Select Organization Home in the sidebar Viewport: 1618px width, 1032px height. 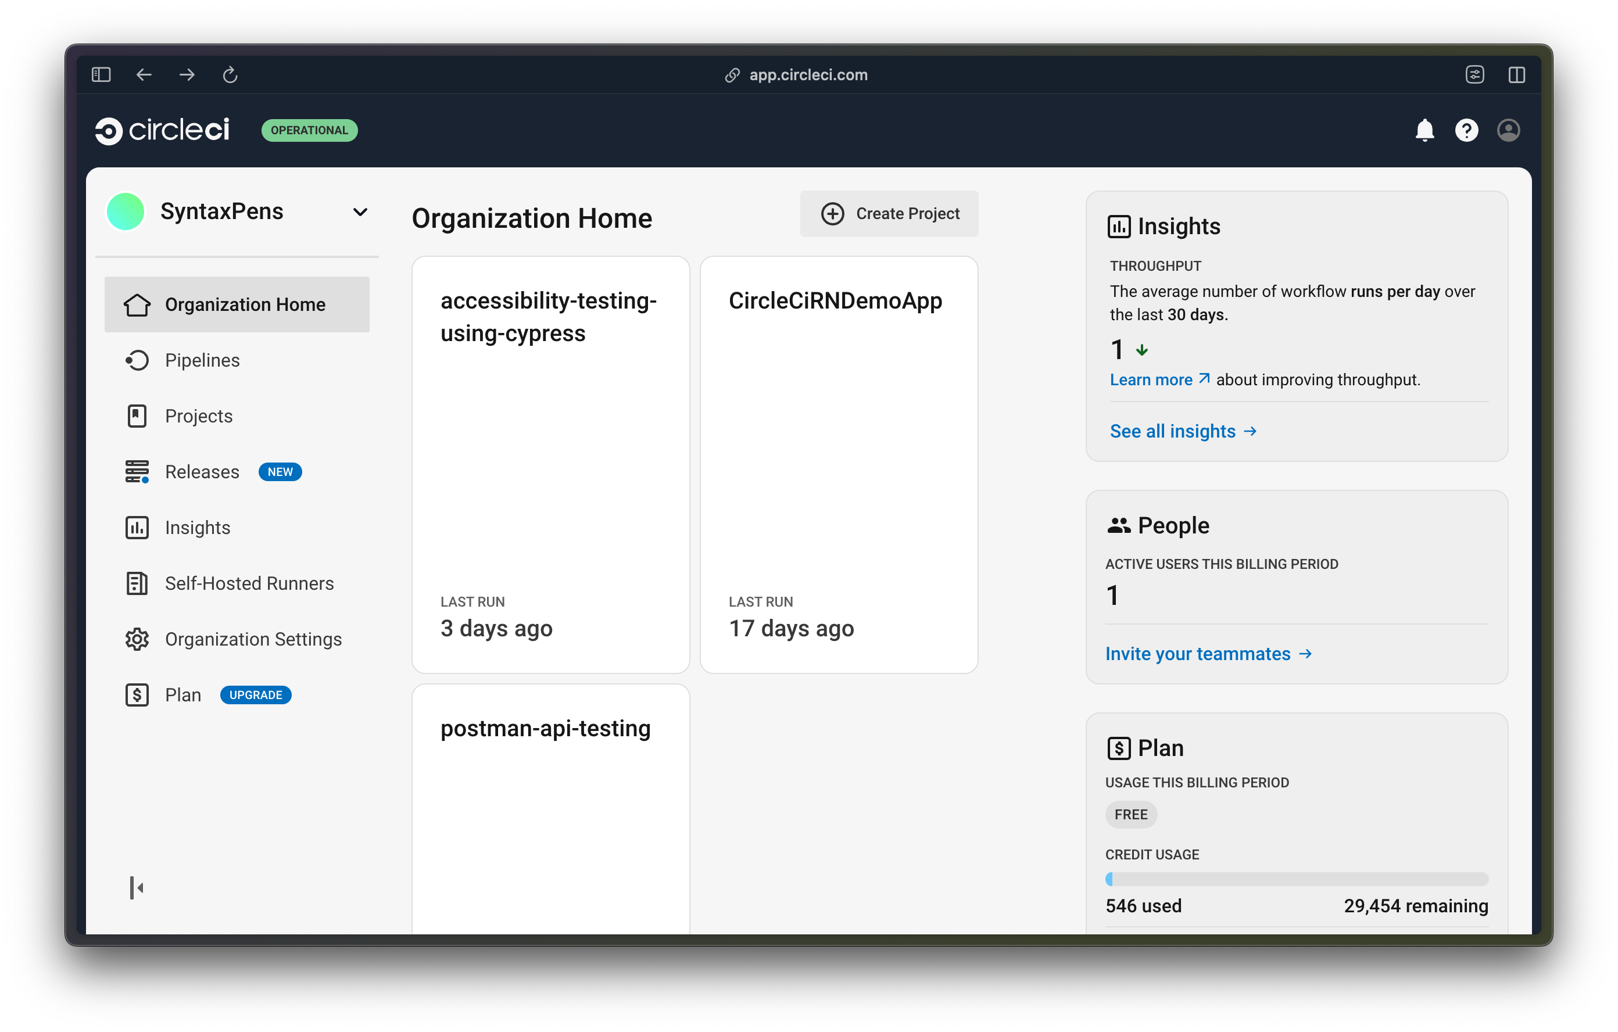tap(237, 304)
